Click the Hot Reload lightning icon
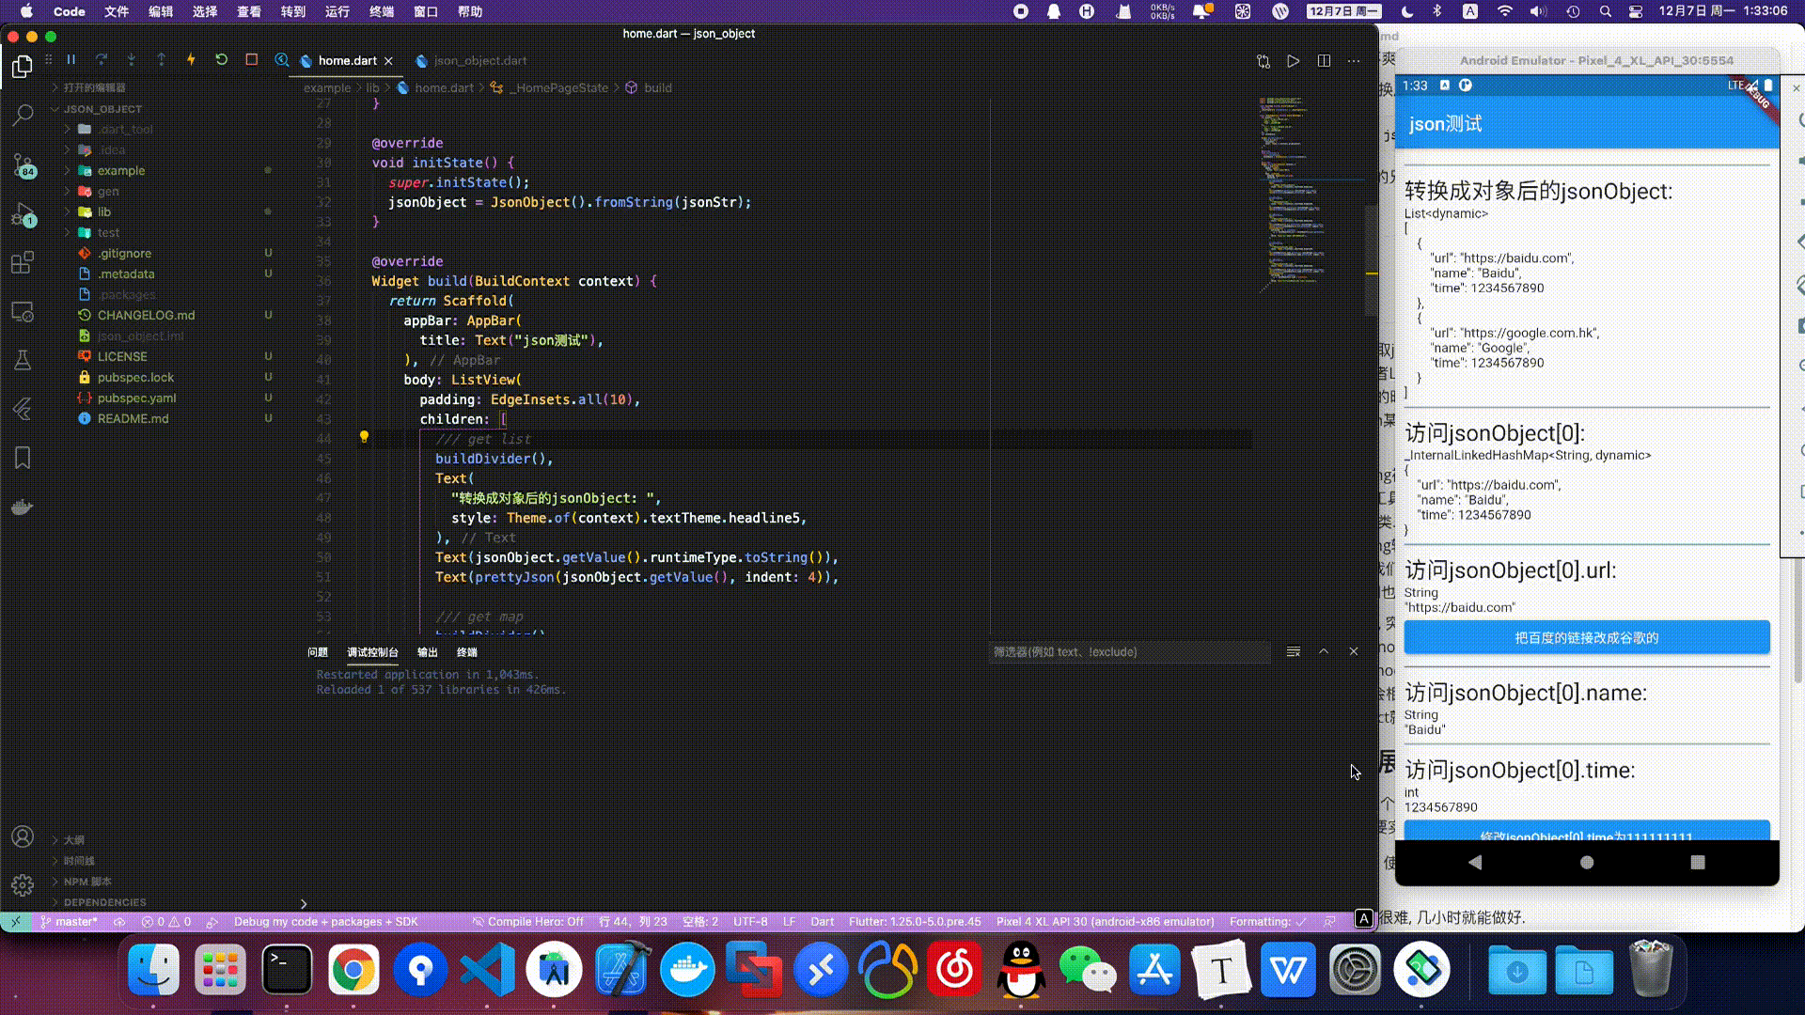Image resolution: width=1805 pixels, height=1015 pixels. click(x=191, y=60)
